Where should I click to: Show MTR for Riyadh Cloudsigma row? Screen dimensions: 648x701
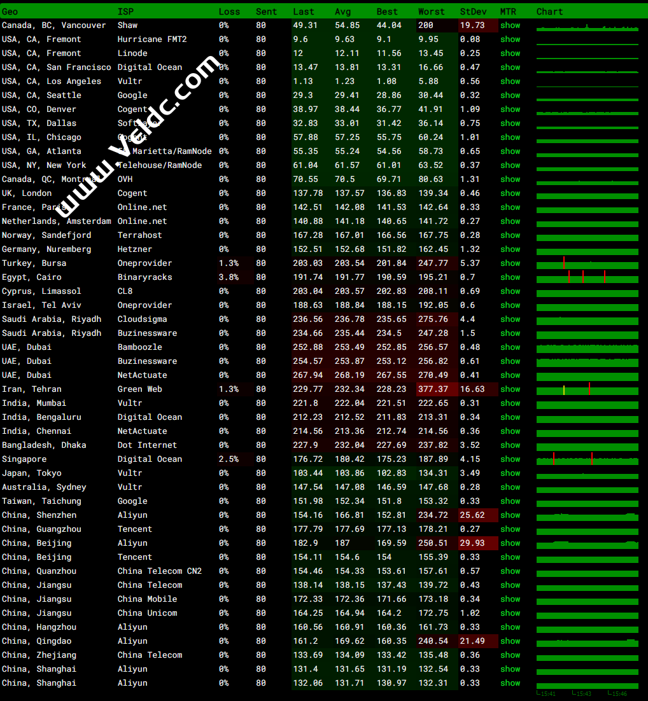coord(510,319)
